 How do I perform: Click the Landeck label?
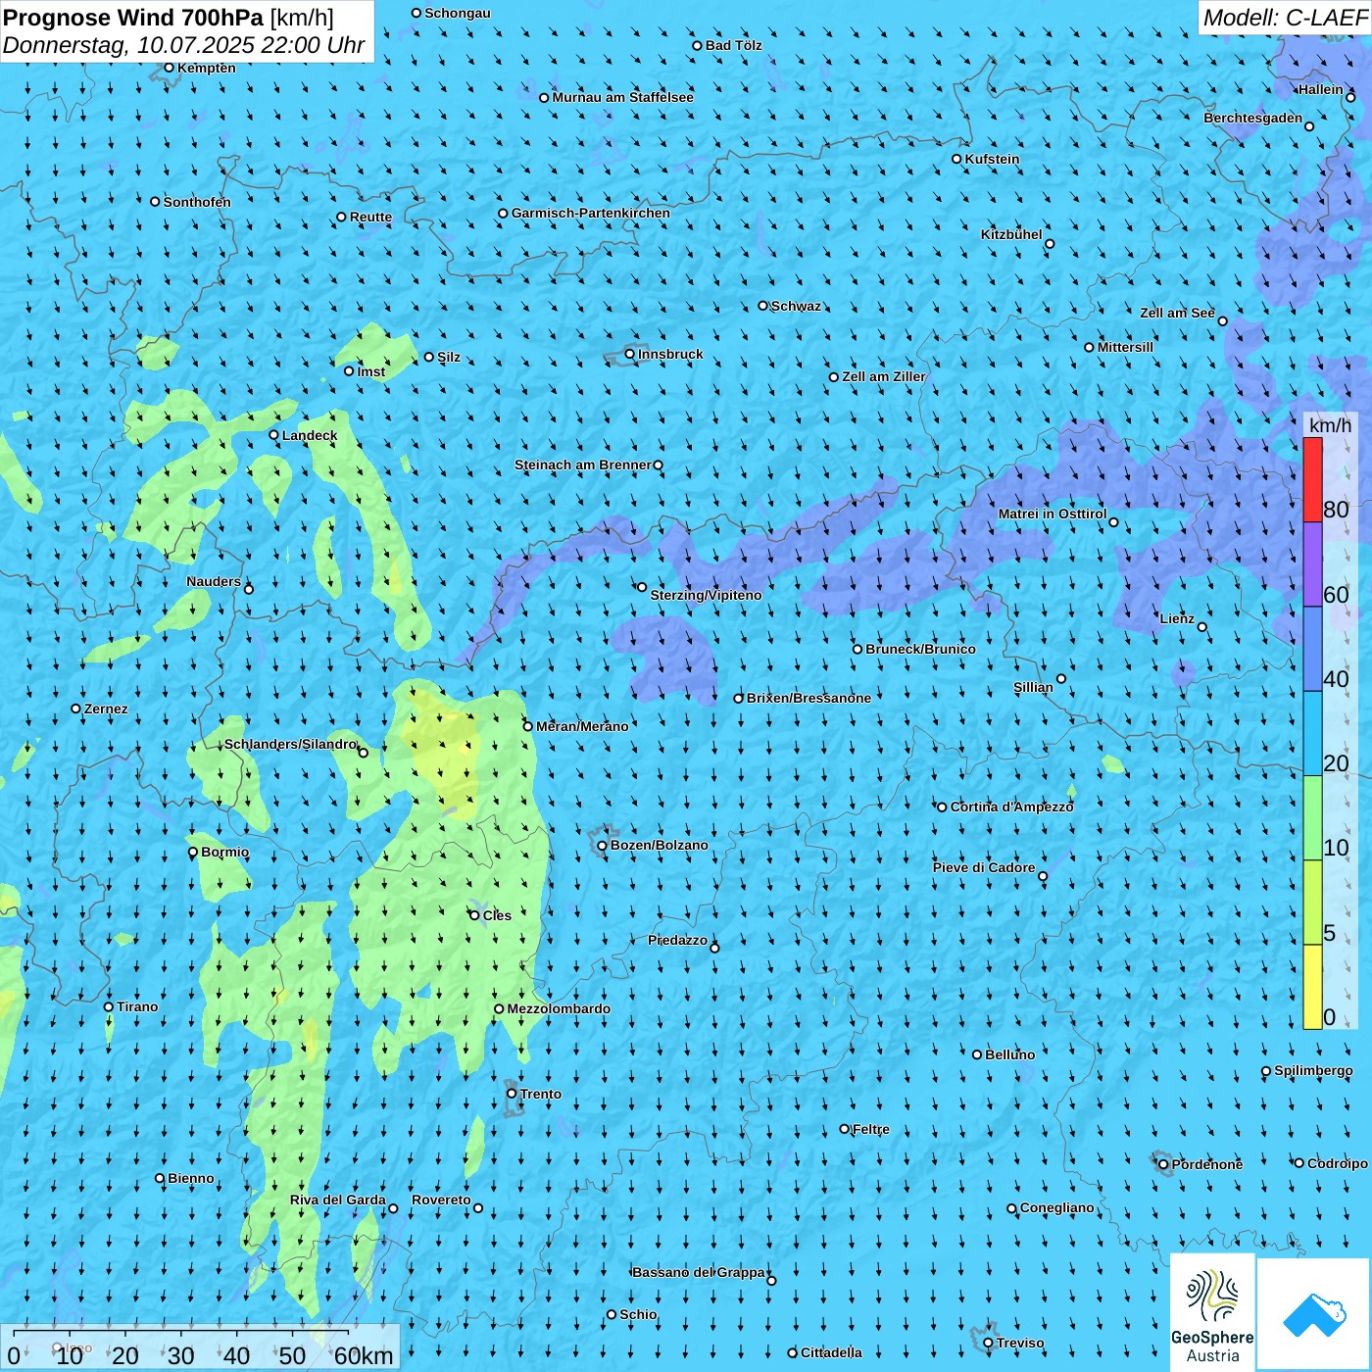pyautogui.click(x=310, y=435)
